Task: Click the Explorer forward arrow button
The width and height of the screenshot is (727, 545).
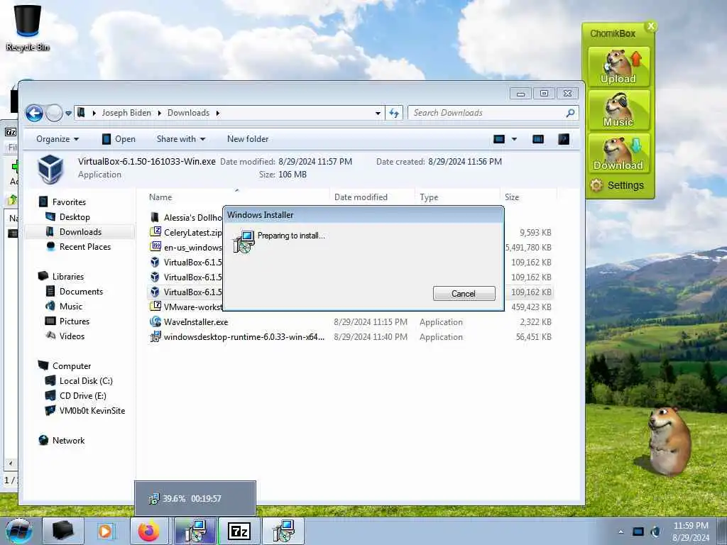Action: pos(54,113)
